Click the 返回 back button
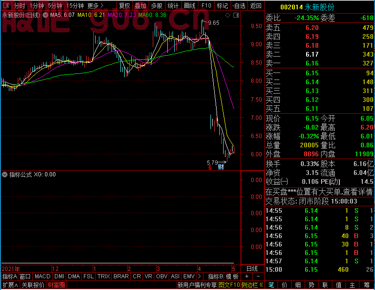The width and height of the screenshot is (375, 290). coord(255,6)
